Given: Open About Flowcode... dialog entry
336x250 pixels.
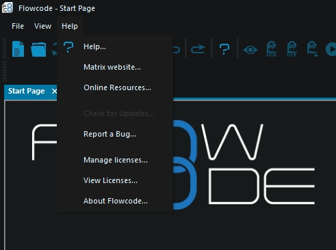Looking at the screenshot, I should [116, 201].
